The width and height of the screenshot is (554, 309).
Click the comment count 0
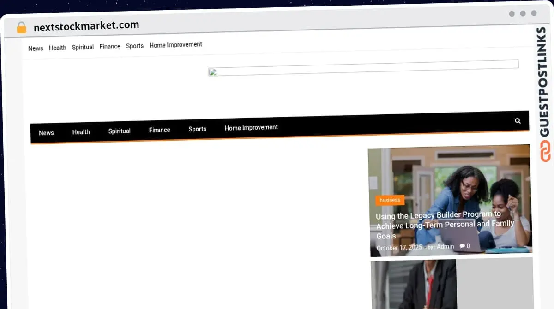tap(468, 246)
